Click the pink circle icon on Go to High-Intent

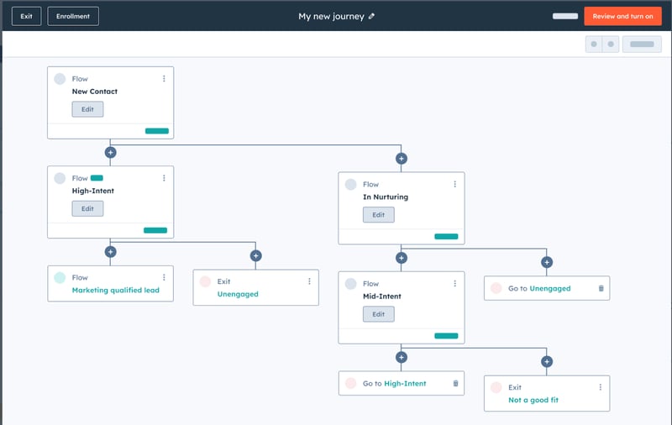click(350, 383)
